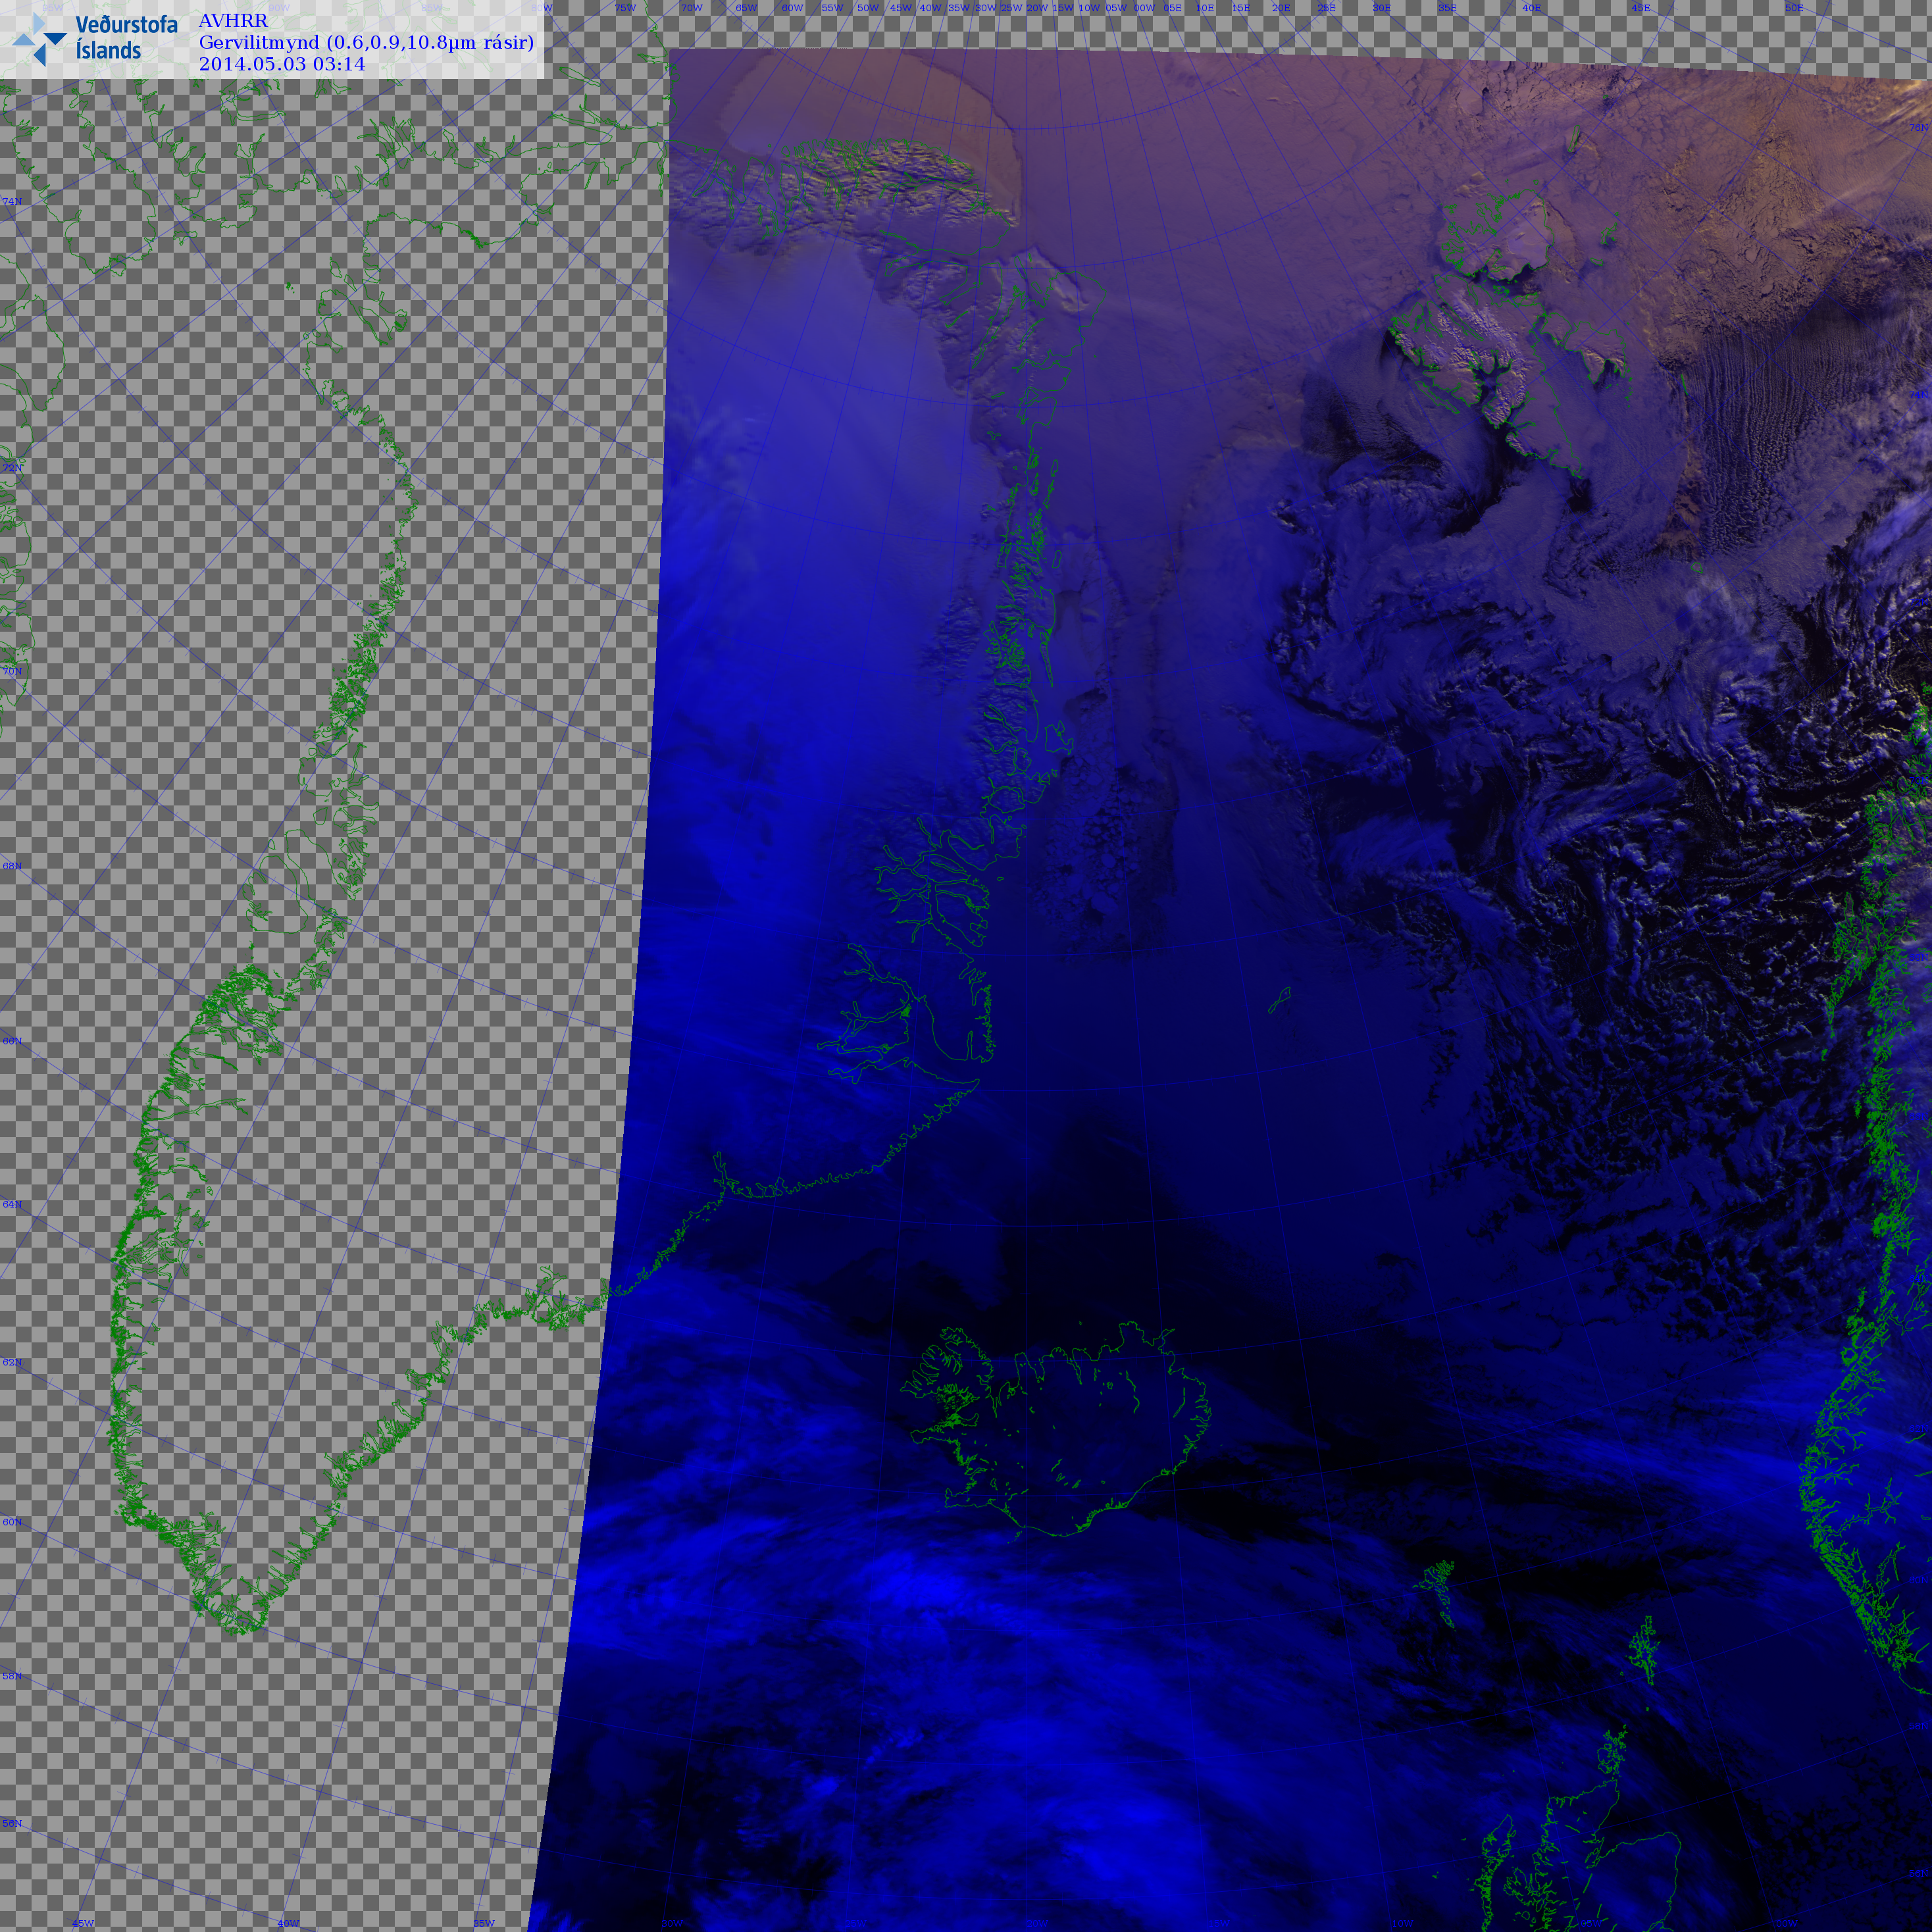
Task: Click the 64N latitude label
Action: [x=12, y=1204]
